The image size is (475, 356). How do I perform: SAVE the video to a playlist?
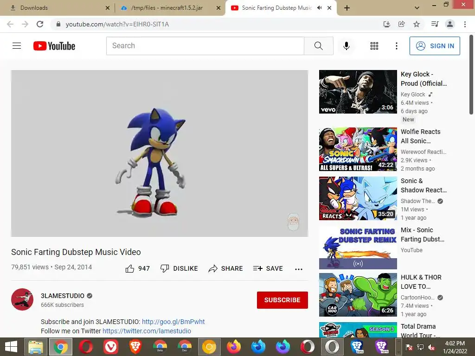click(x=268, y=268)
